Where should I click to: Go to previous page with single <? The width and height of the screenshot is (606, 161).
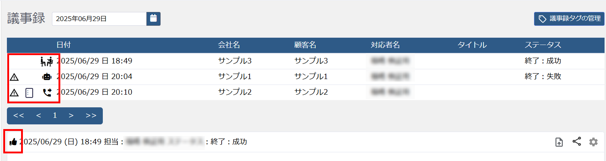point(39,116)
